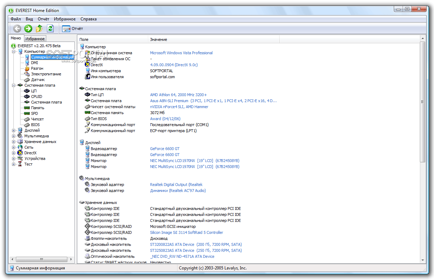
Task: Open the Избранное menu in menu bar
Action: coord(65,19)
